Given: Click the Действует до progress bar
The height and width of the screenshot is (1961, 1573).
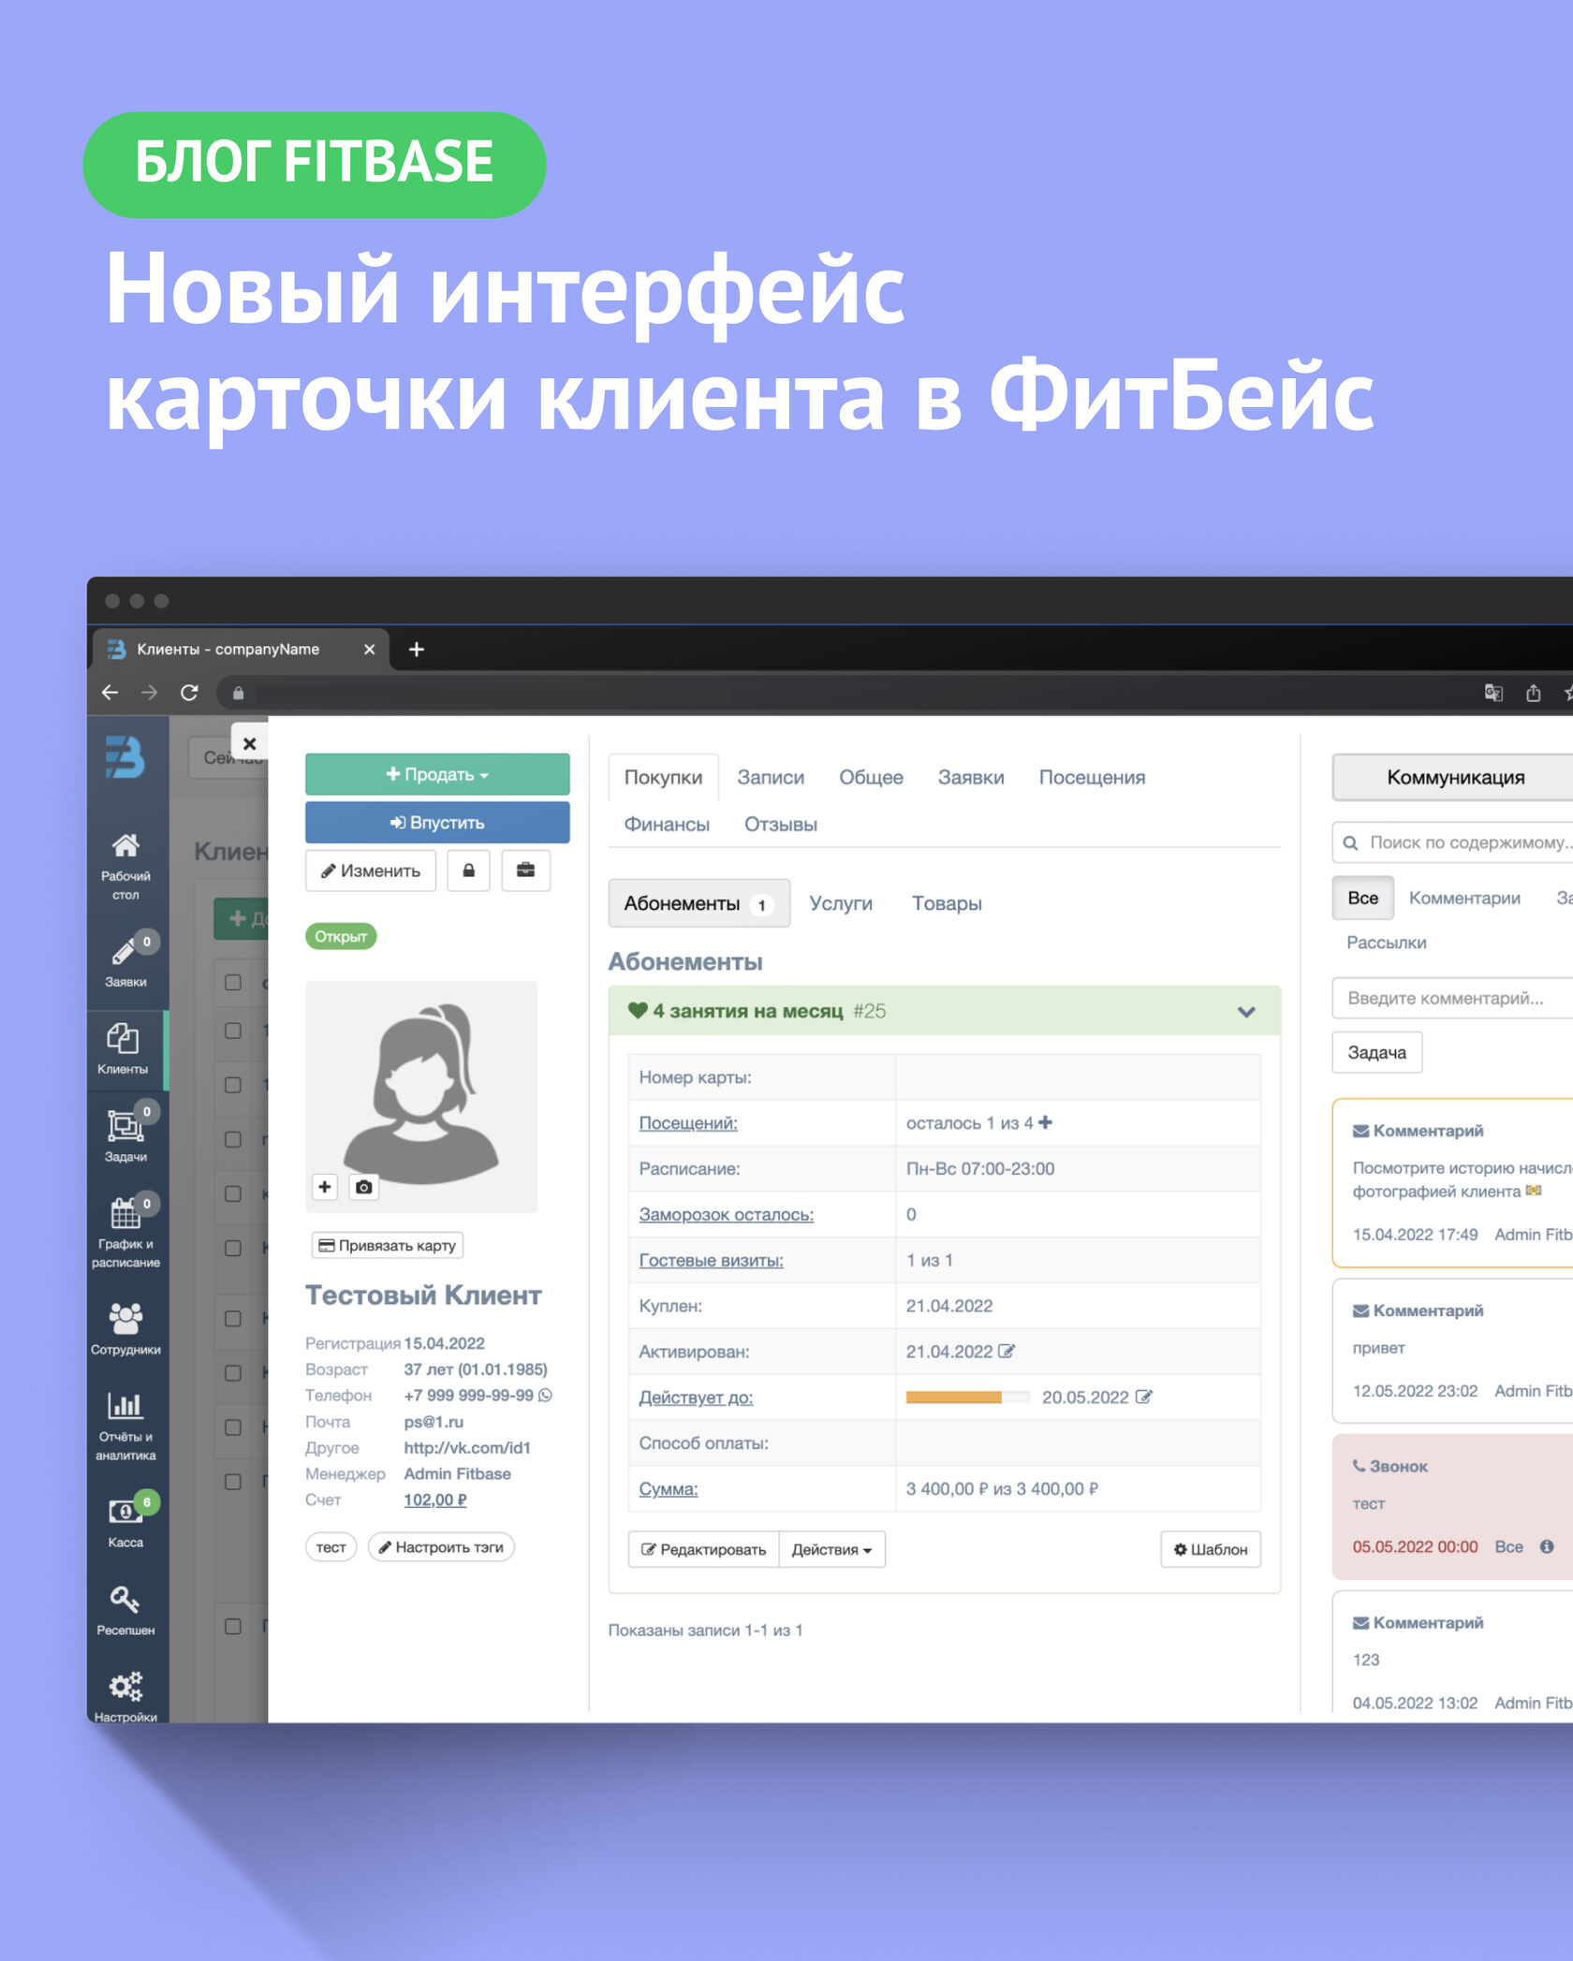Looking at the screenshot, I should tap(968, 1398).
